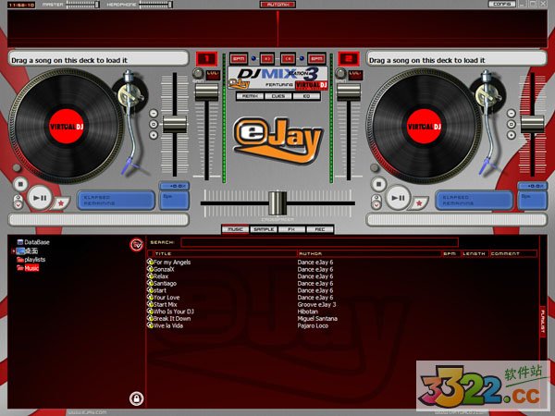Select deck 1 with the red 1 indicator

(206, 58)
